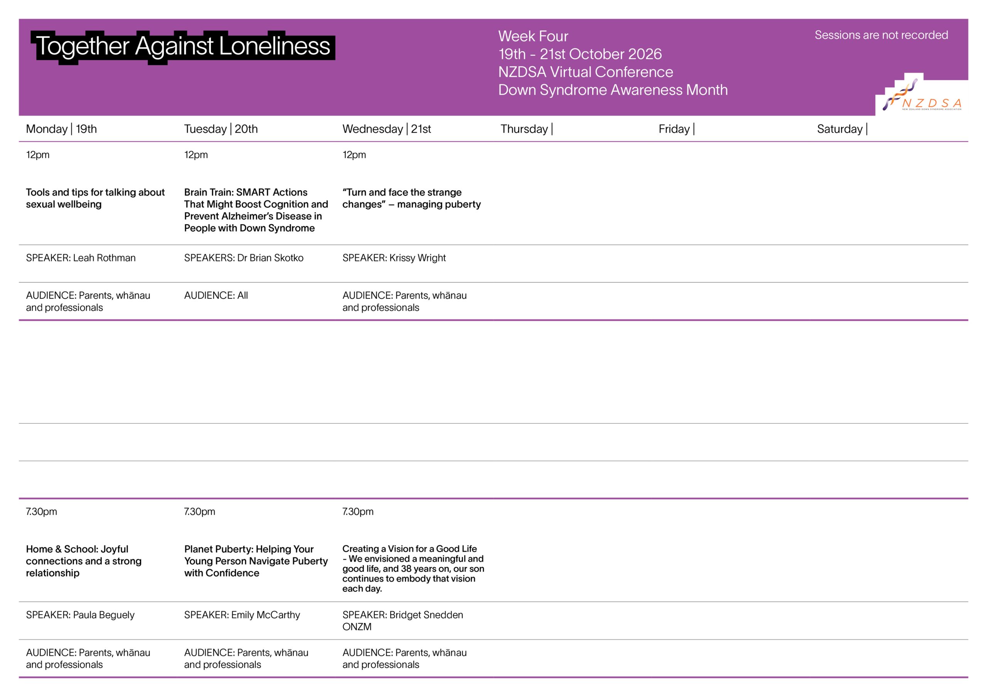
Task: Click the Wednesday 21st column header
Action: [386, 129]
